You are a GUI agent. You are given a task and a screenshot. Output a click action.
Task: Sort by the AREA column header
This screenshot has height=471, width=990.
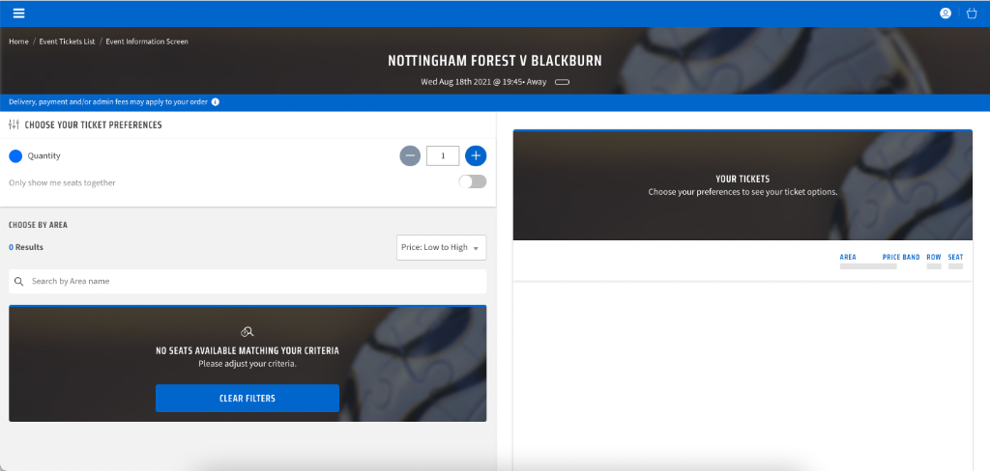tap(848, 258)
